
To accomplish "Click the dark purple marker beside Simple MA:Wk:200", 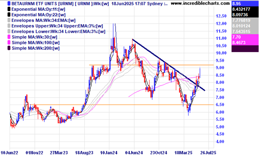I will tap(9, 48).
